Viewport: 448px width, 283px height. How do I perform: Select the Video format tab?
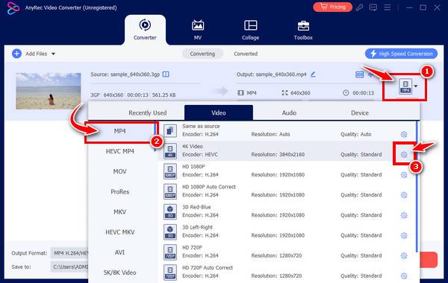[x=219, y=113]
